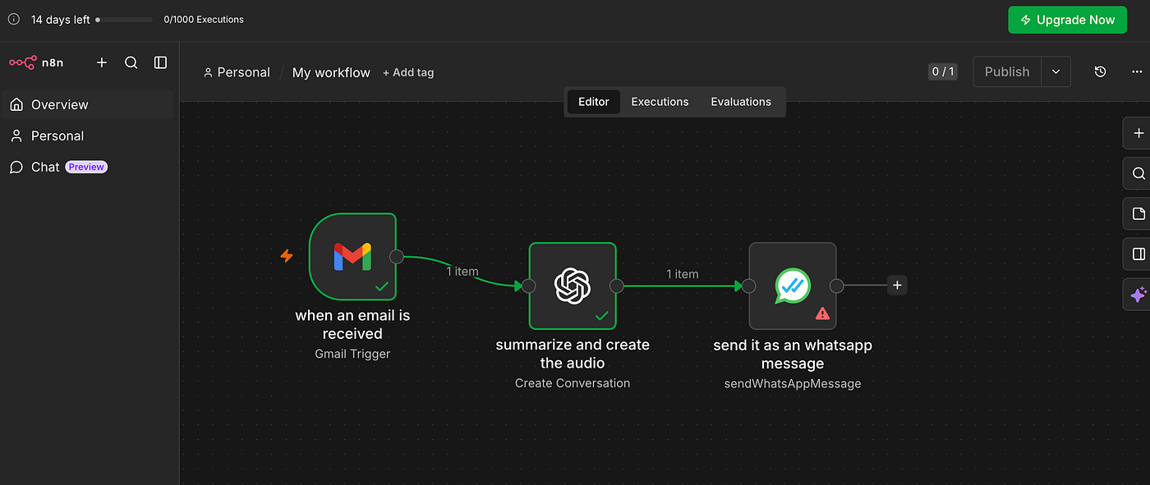Screen dimensions: 1150x485
Task: Switch to the Executions tab
Action: pyautogui.click(x=660, y=102)
